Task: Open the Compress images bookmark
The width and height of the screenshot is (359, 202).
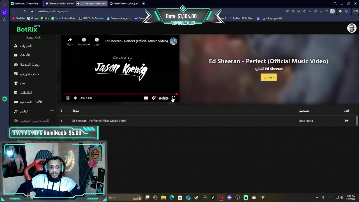Action: (119, 18)
